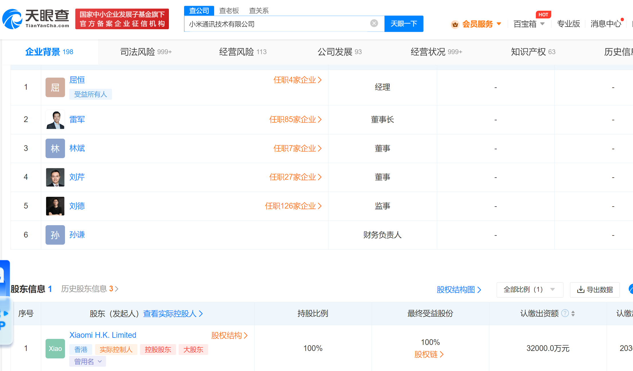The height and width of the screenshot is (371, 633).
Task: Click the 天眼一下 search button
Action: tap(404, 24)
